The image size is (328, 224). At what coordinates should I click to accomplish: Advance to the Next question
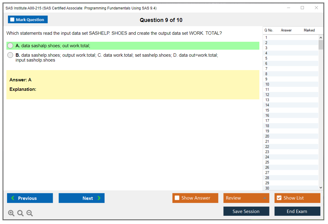(x=81, y=198)
